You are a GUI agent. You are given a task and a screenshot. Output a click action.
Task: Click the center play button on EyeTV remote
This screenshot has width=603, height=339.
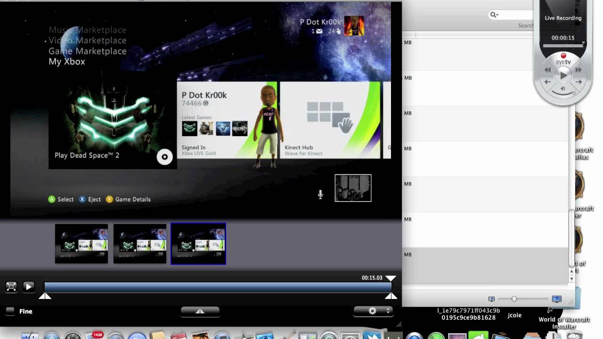(x=563, y=75)
